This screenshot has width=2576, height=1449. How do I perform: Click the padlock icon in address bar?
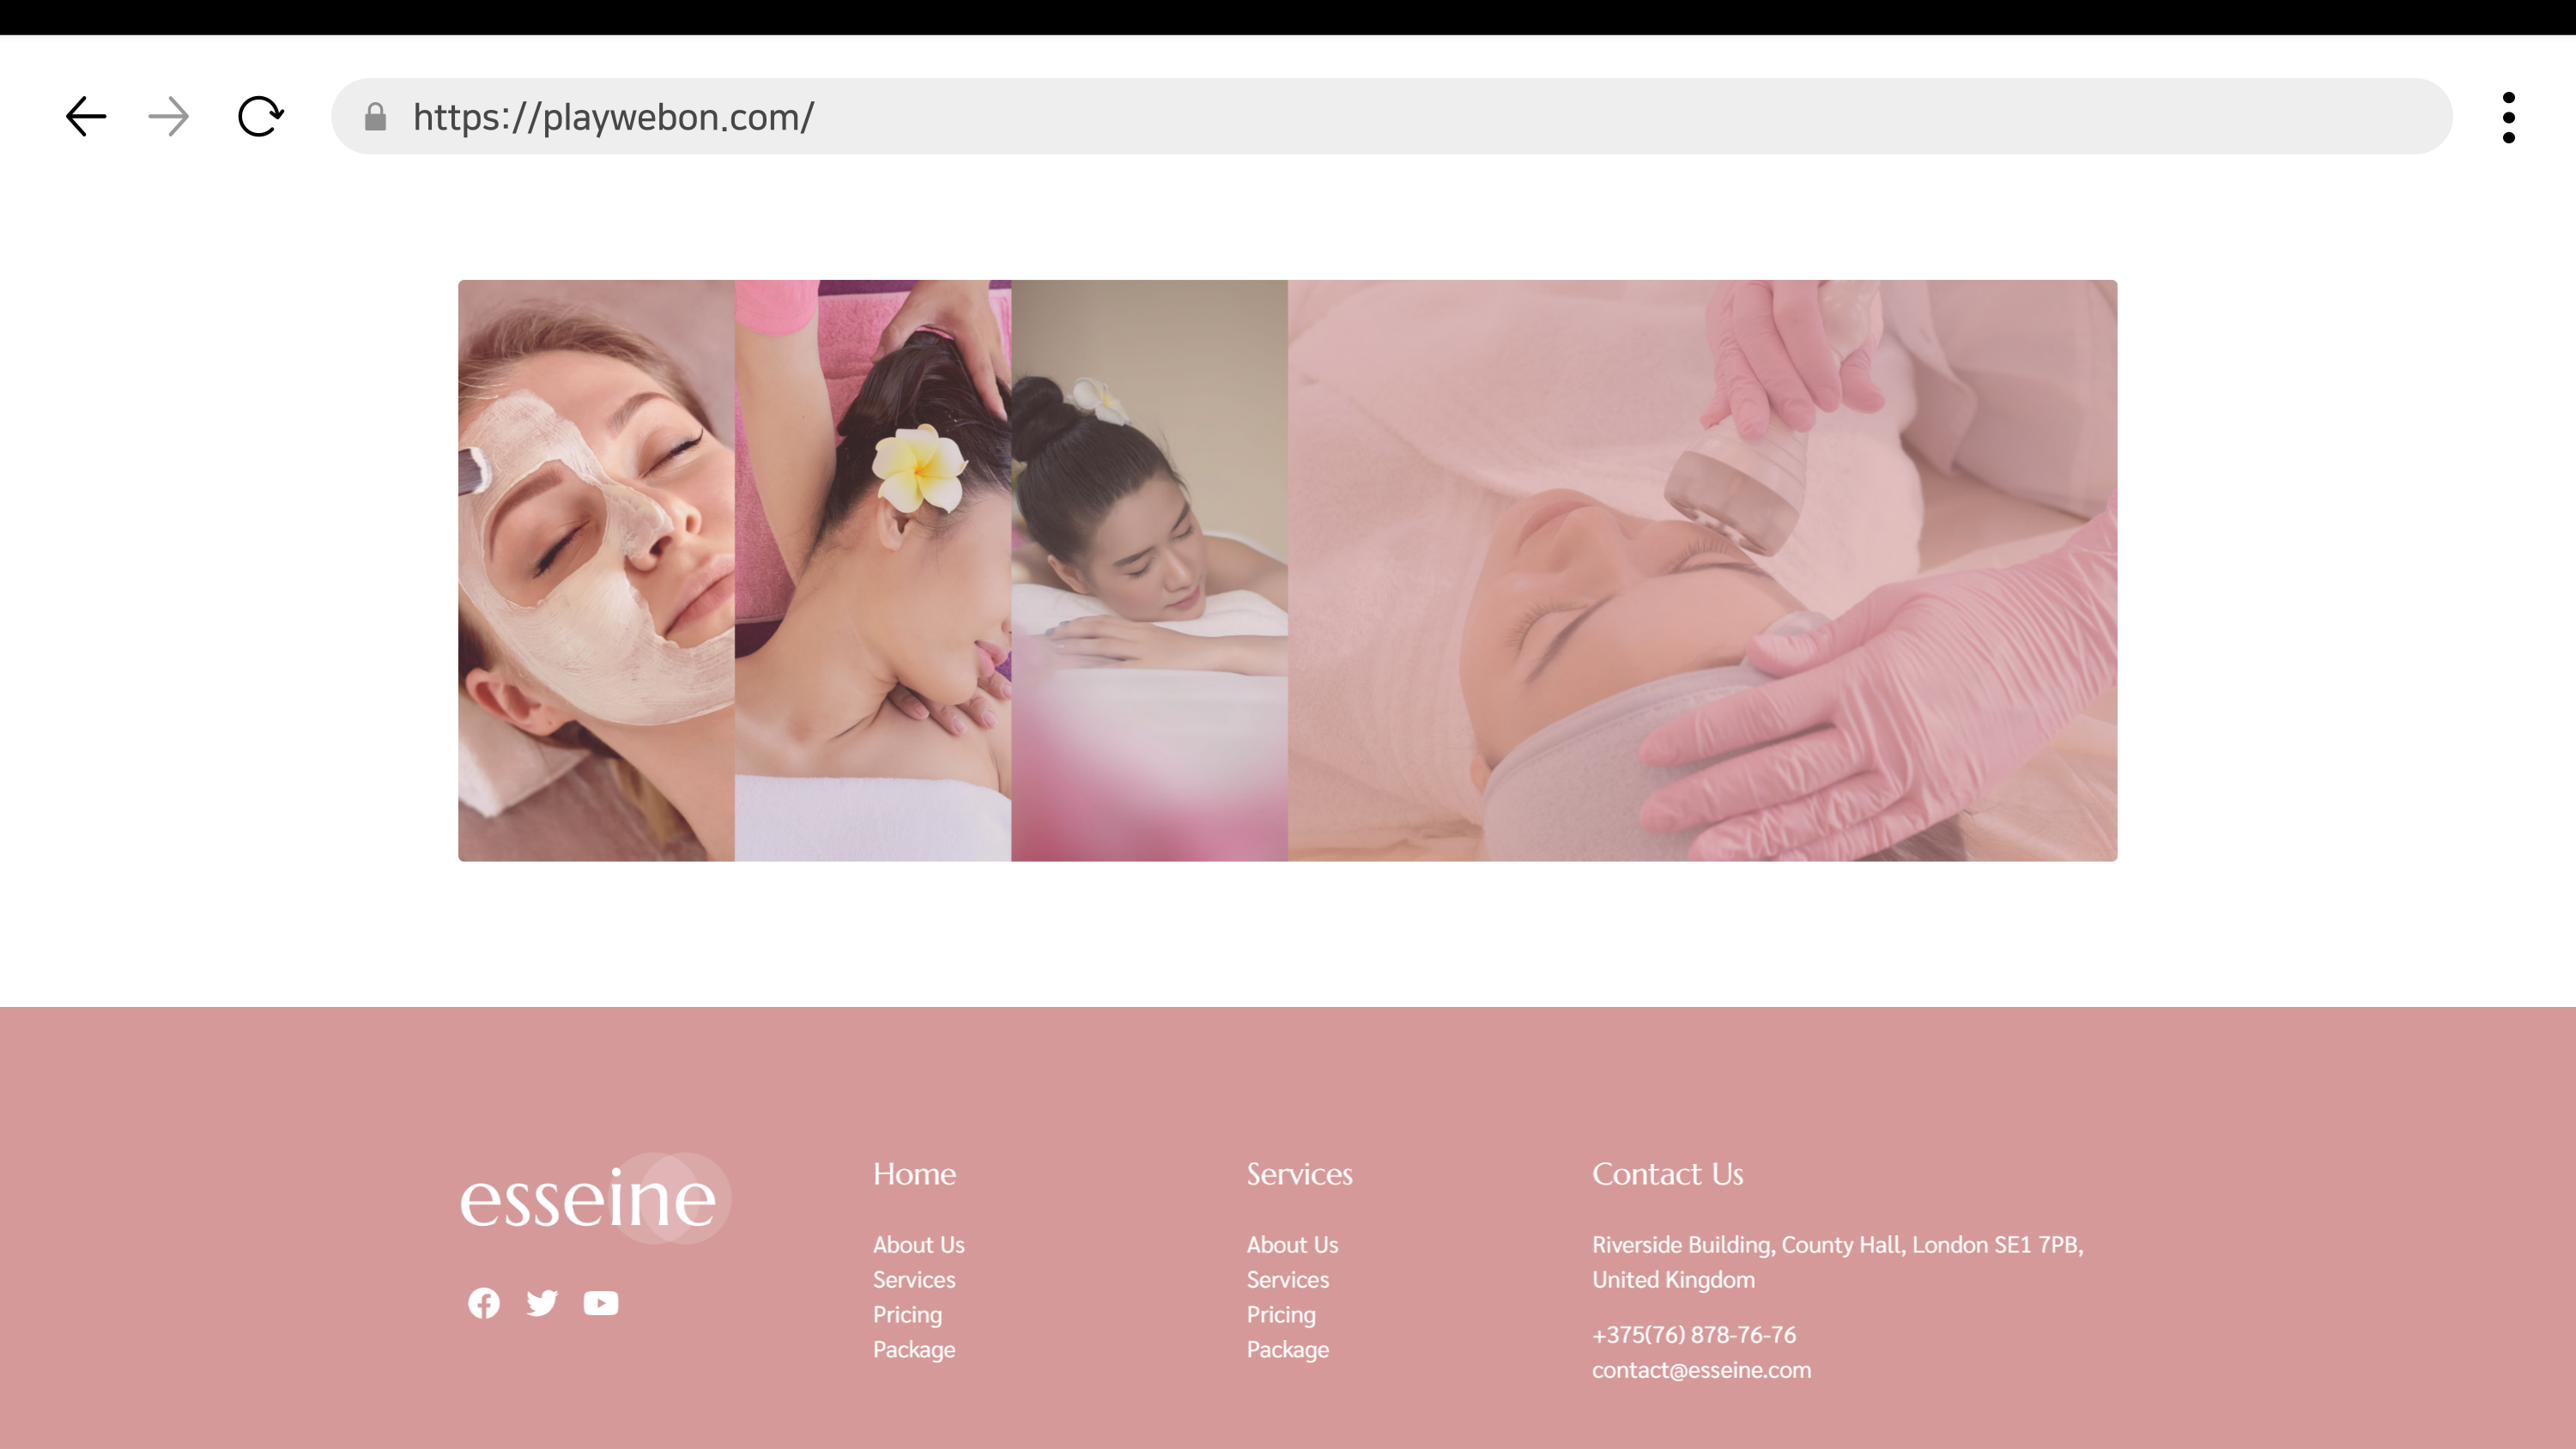[x=375, y=117]
